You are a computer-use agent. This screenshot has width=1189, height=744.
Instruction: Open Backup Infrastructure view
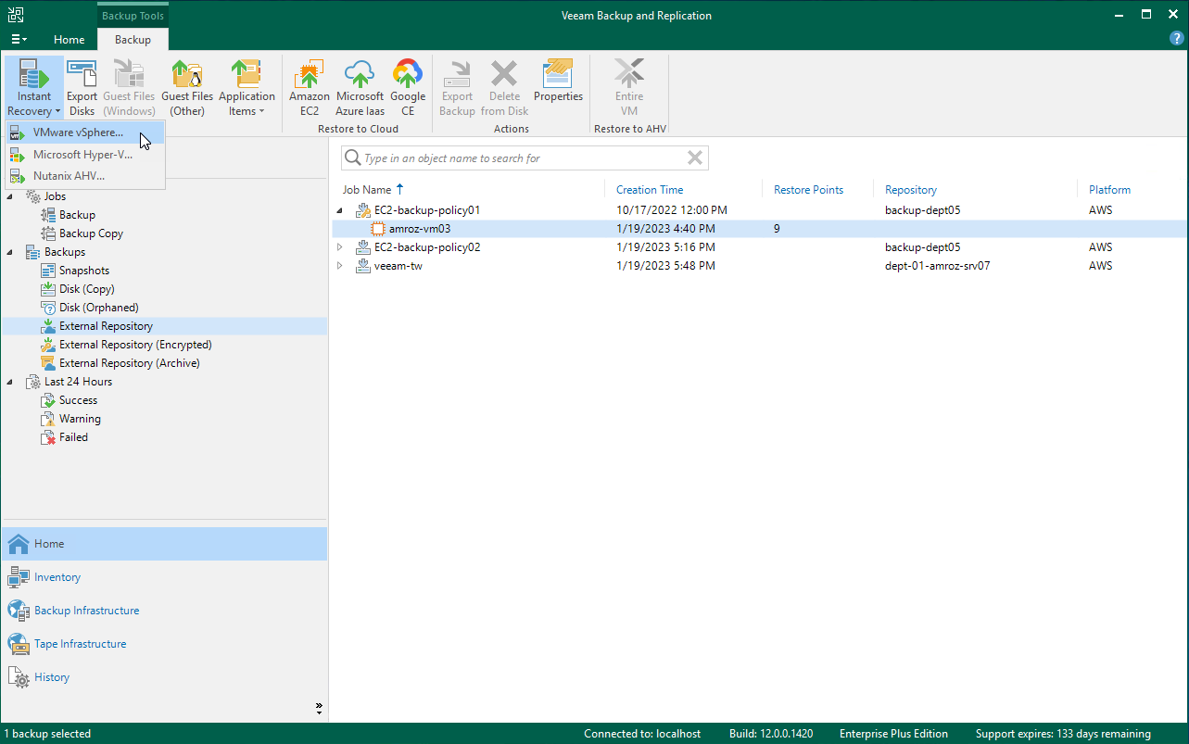(x=86, y=611)
